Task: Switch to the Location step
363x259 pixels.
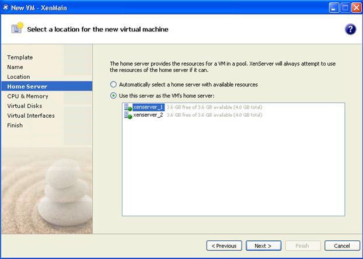Action: [x=19, y=77]
